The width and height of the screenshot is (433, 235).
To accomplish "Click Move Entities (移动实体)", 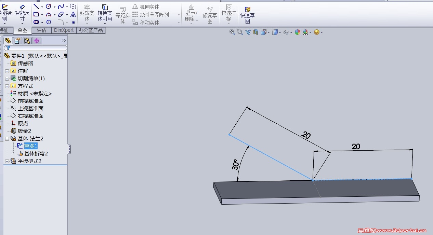I will [x=146, y=23].
